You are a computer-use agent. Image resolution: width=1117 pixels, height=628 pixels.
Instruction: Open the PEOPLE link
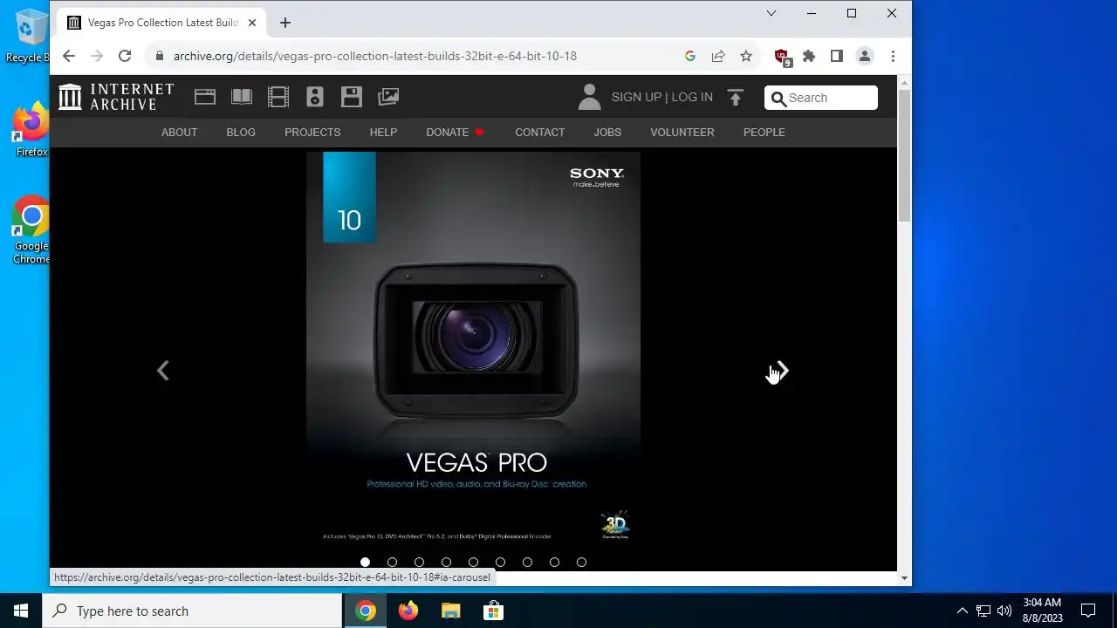(x=764, y=133)
